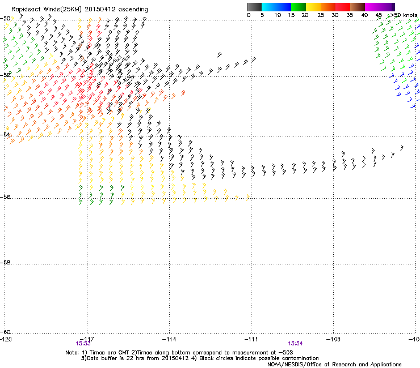Click the title 'Rapidscat Winds(25KM) 20150412 ascending'
Image resolution: width=420 pixels, height=368 pixels.
79,10
